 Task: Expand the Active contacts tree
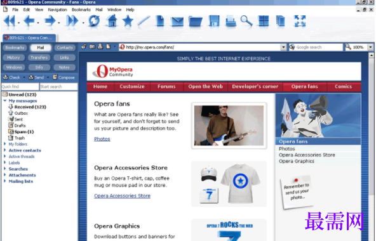[x=5, y=150]
